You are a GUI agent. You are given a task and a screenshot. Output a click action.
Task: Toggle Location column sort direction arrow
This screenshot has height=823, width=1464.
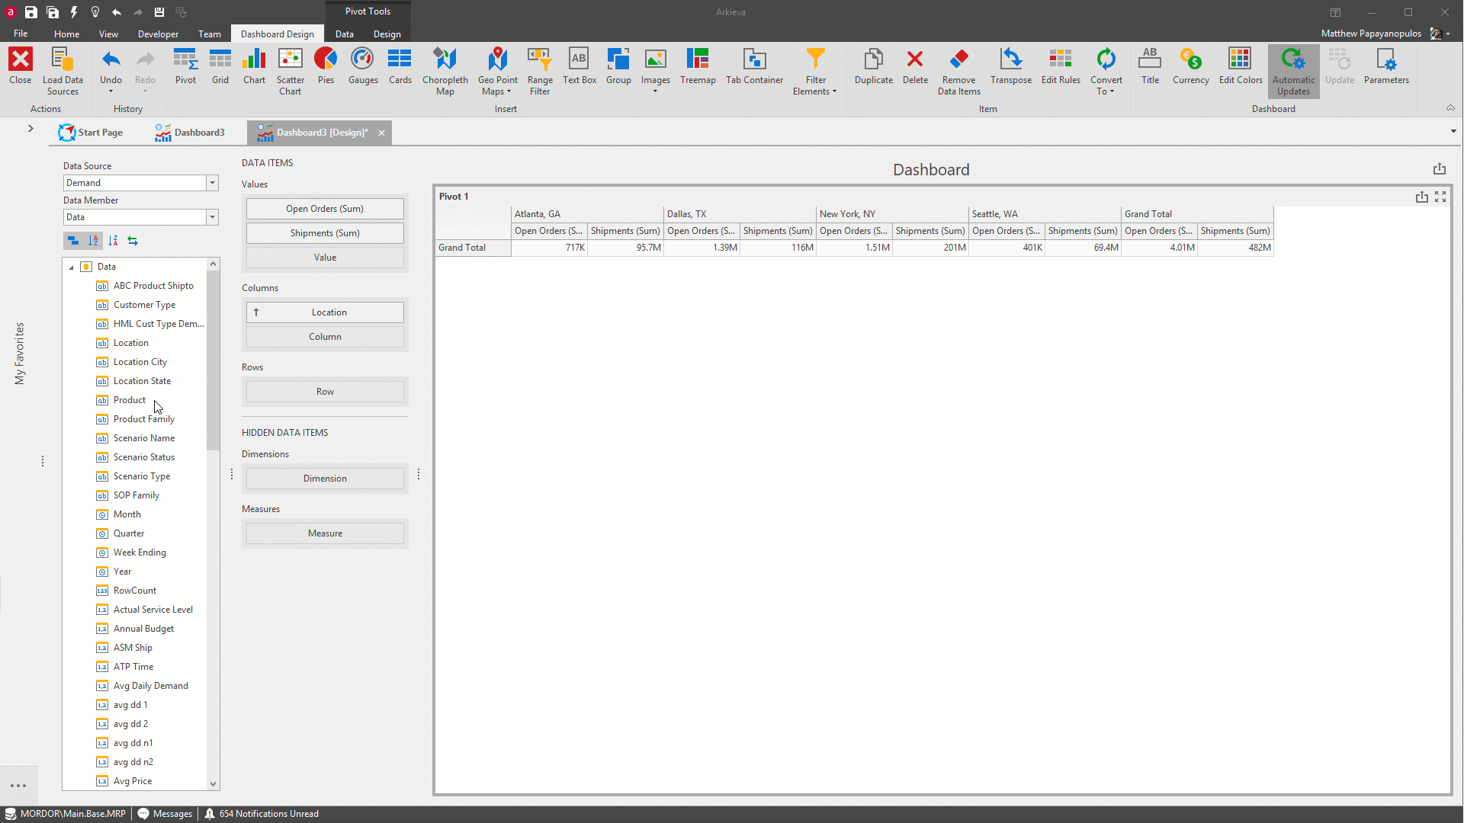point(256,312)
